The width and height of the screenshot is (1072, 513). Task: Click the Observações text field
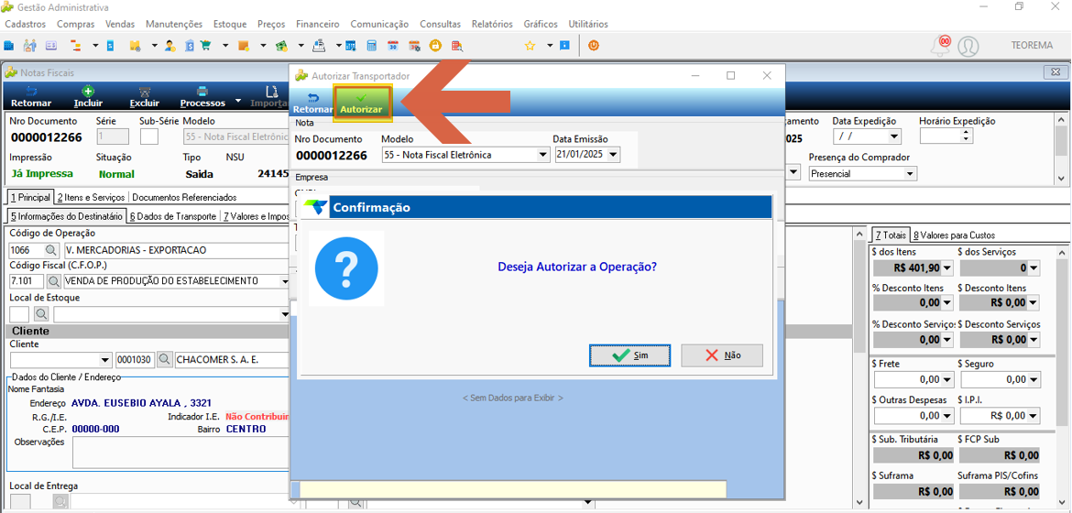[181, 451]
